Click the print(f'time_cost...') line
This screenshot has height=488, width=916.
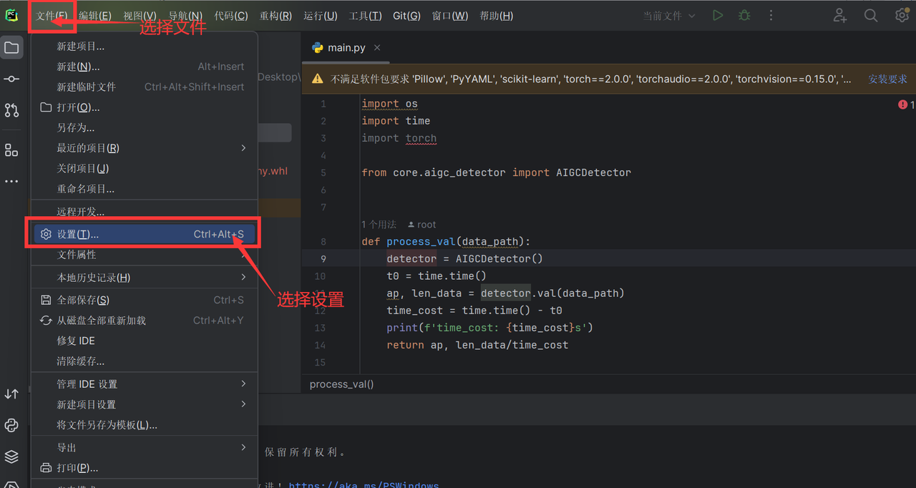coord(489,328)
